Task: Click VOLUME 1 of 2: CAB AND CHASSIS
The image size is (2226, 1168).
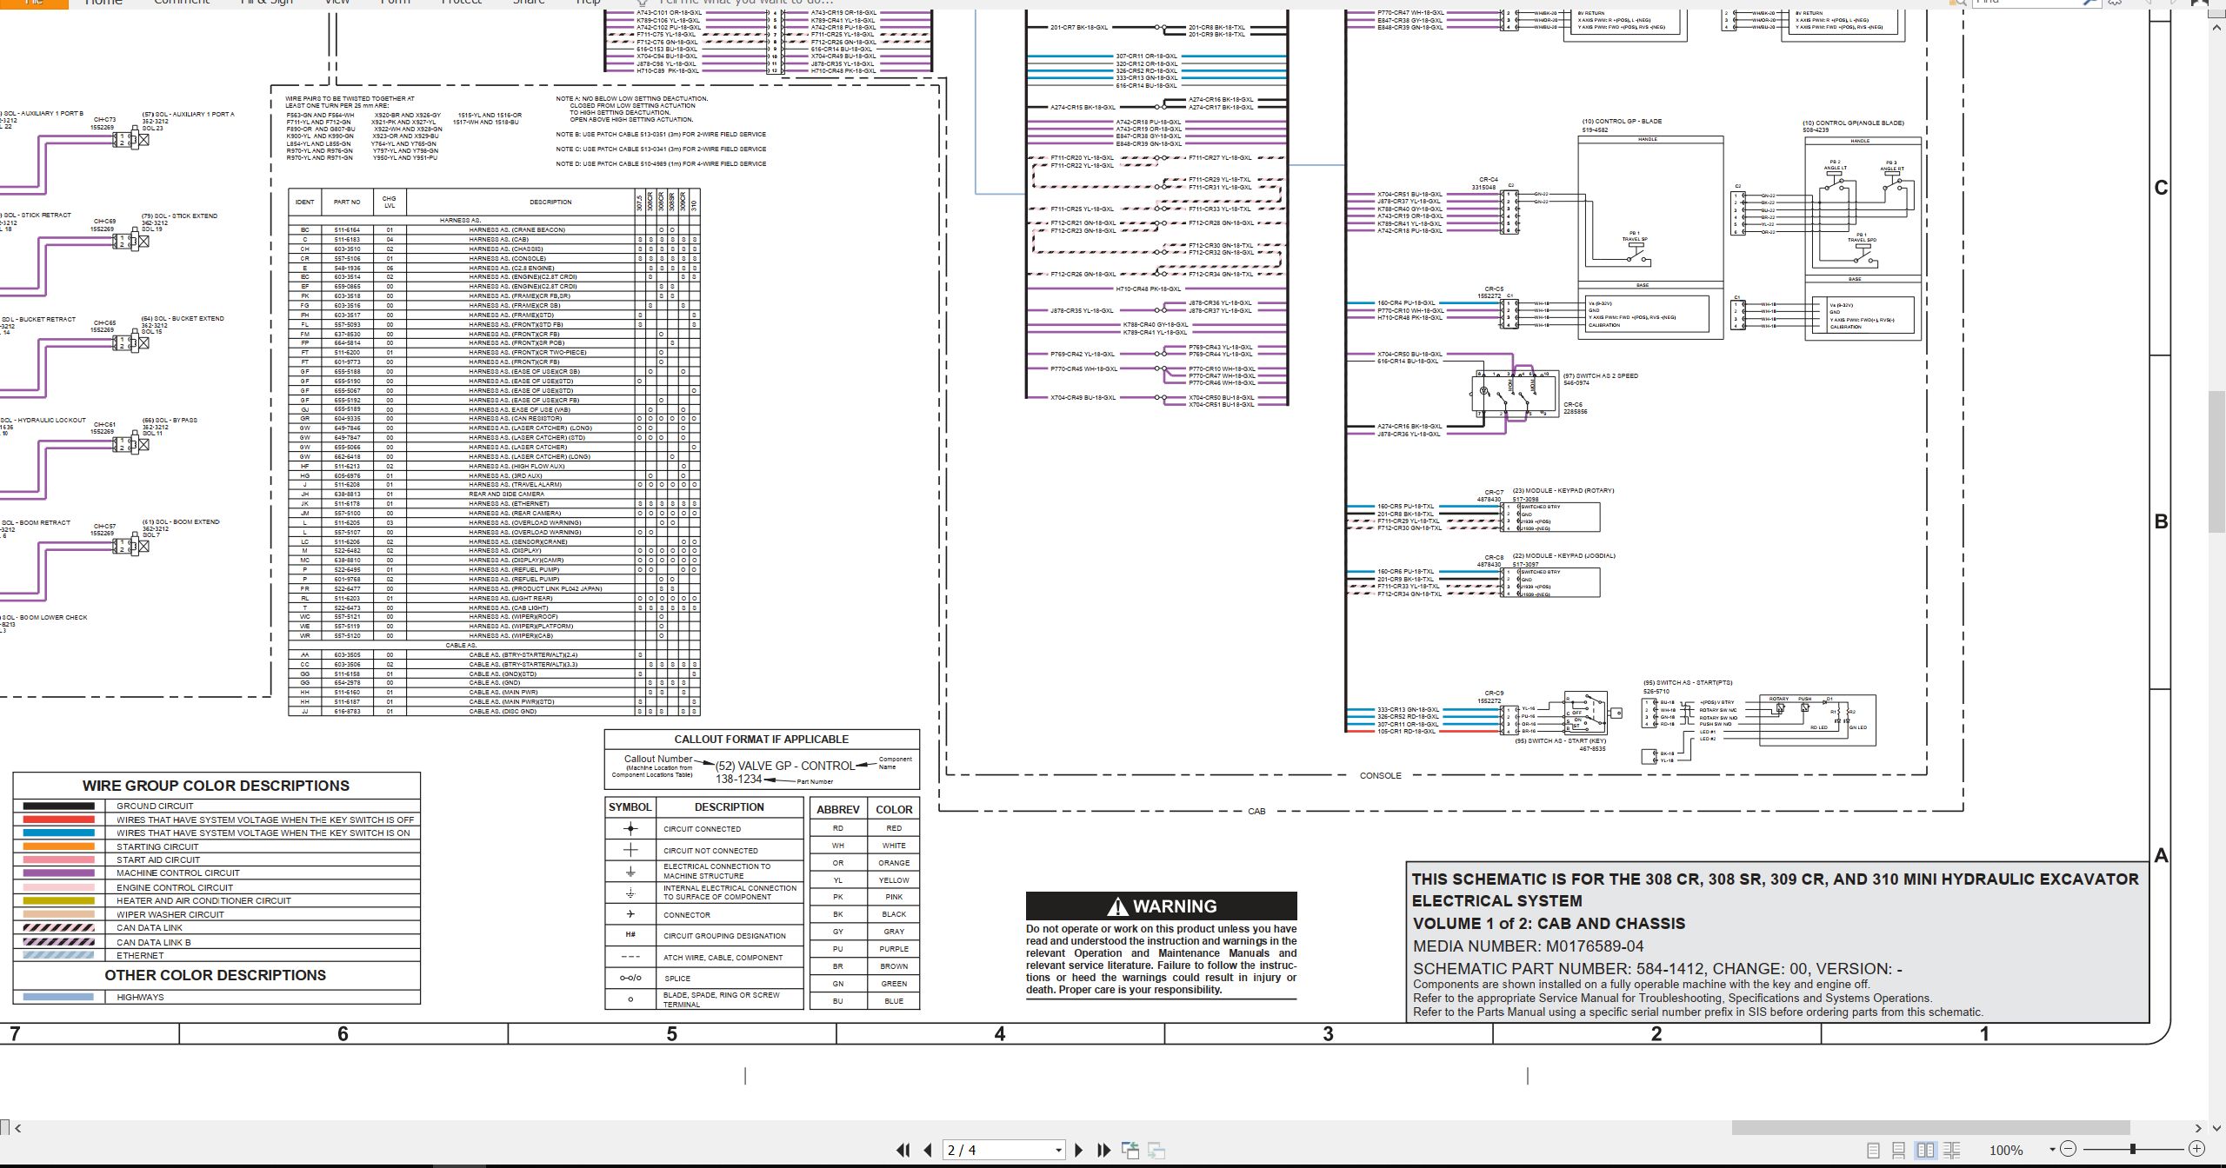Action: pos(1549,924)
